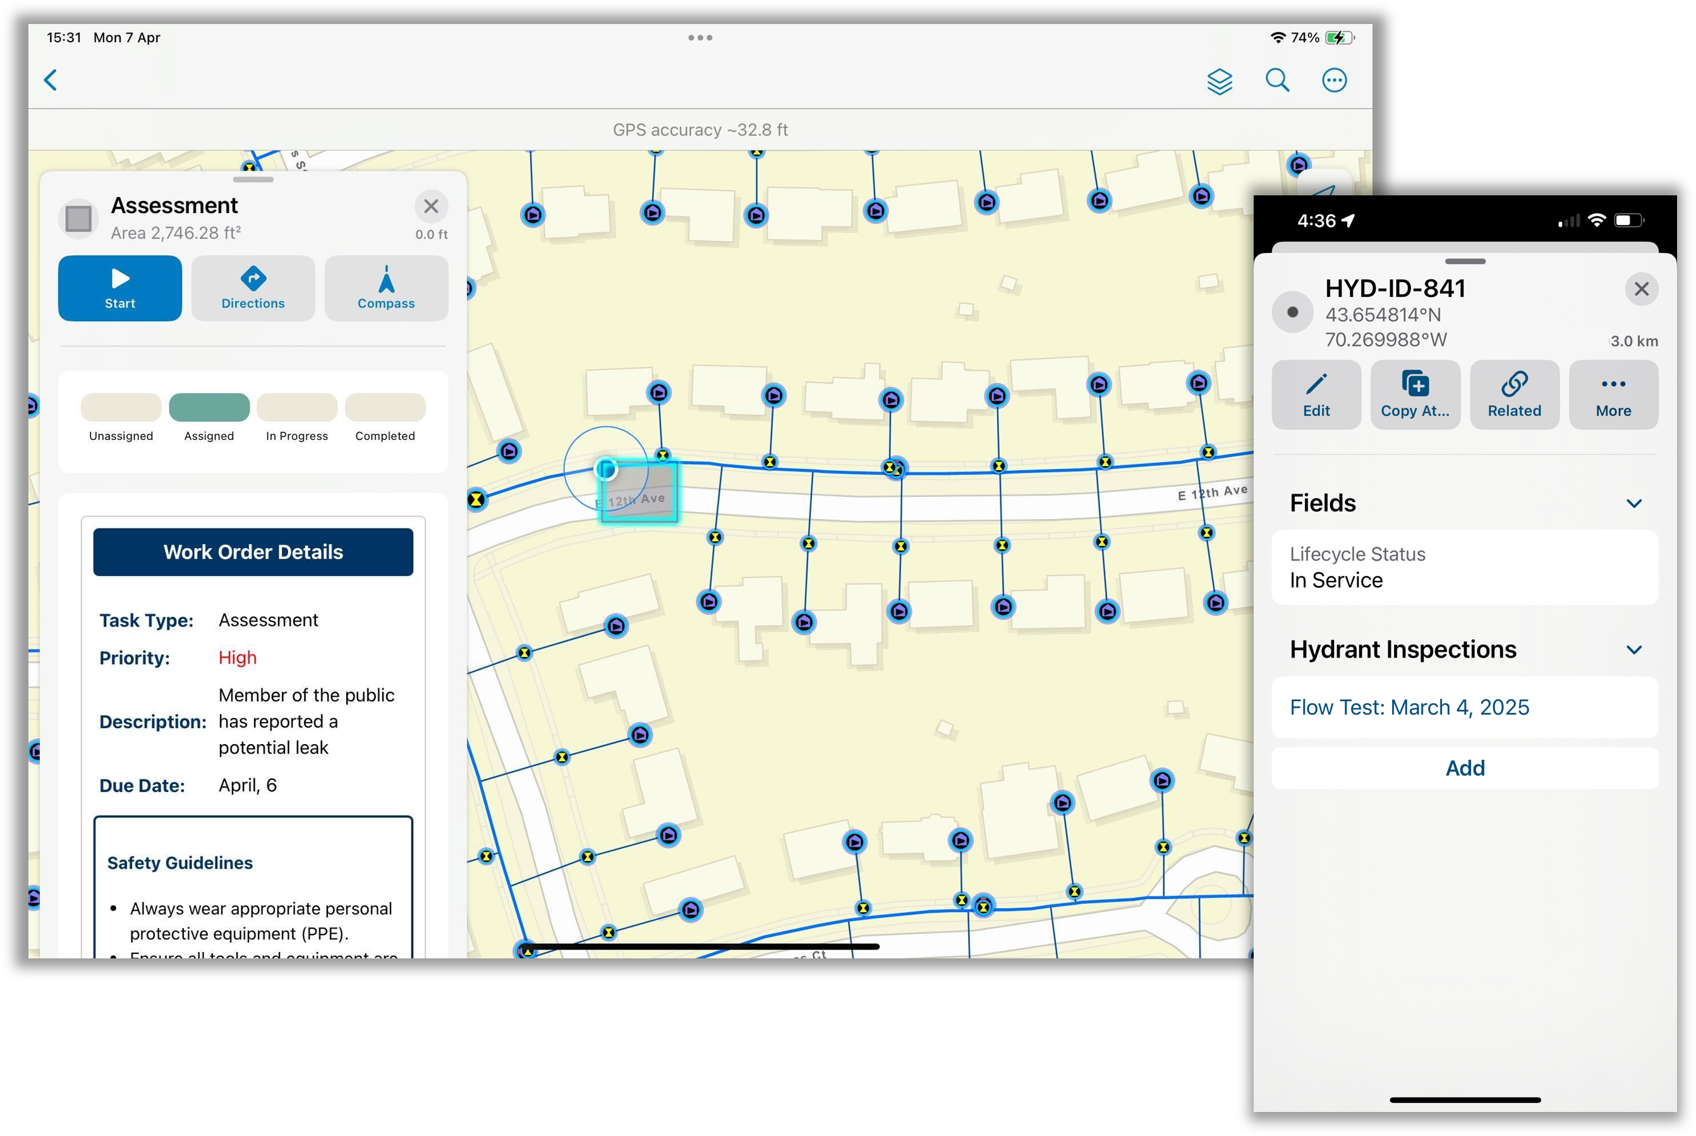Open the map search tool

(x=1278, y=80)
